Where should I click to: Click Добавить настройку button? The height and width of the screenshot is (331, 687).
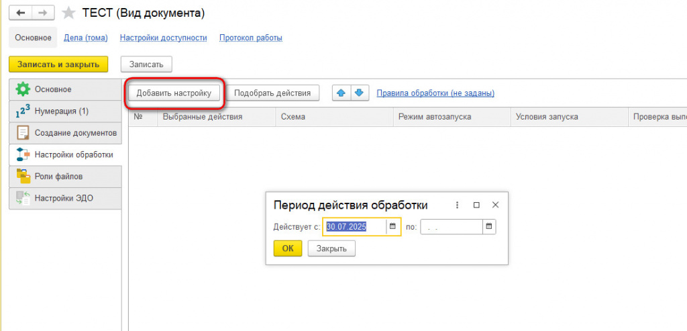tap(174, 93)
